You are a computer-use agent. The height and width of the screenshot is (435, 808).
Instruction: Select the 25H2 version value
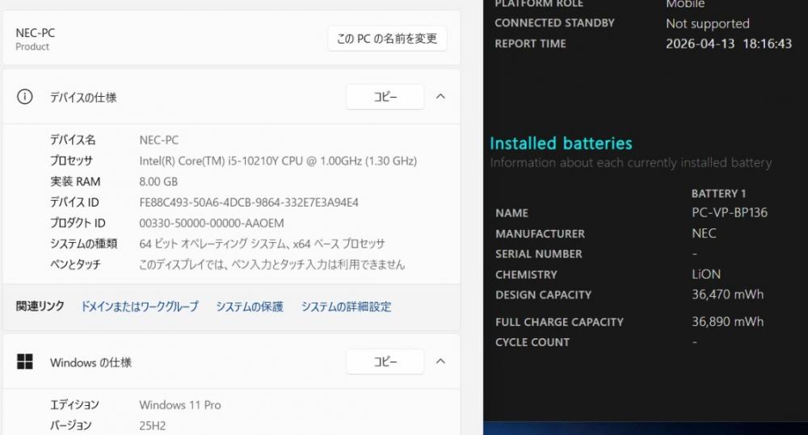coord(153,426)
